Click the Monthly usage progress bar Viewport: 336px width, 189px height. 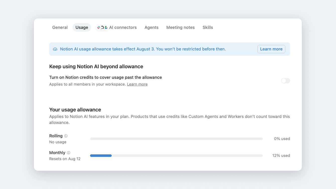click(x=176, y=156)
